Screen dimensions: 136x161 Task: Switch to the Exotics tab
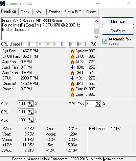[54, 12]
